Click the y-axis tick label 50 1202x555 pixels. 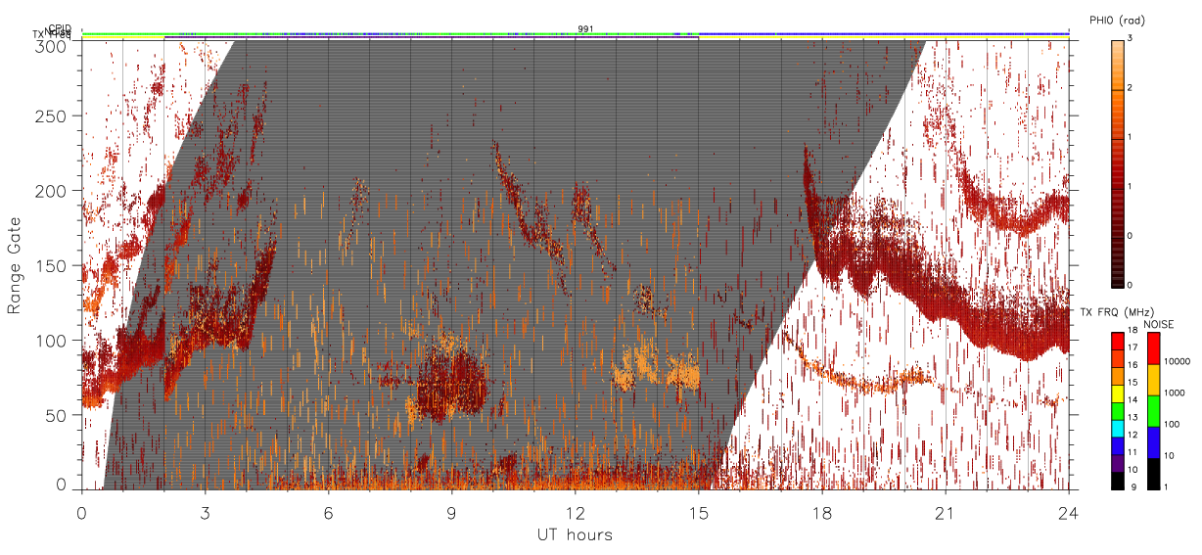[x=54, y=415]
